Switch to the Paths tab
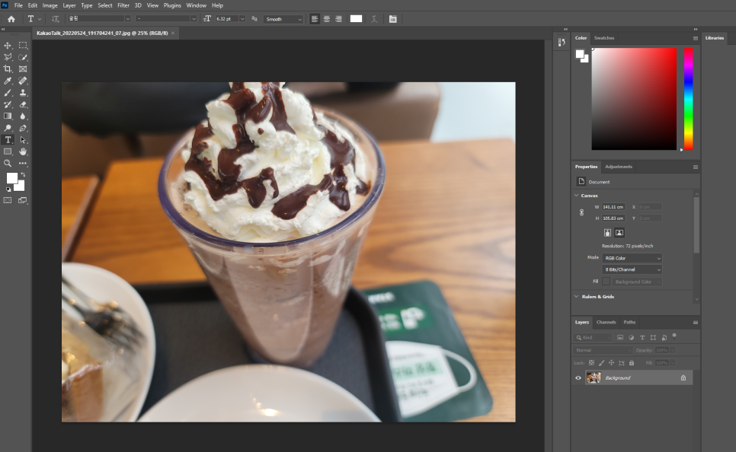The height and width of the screenshot is (452, 736). click(629, 323)
